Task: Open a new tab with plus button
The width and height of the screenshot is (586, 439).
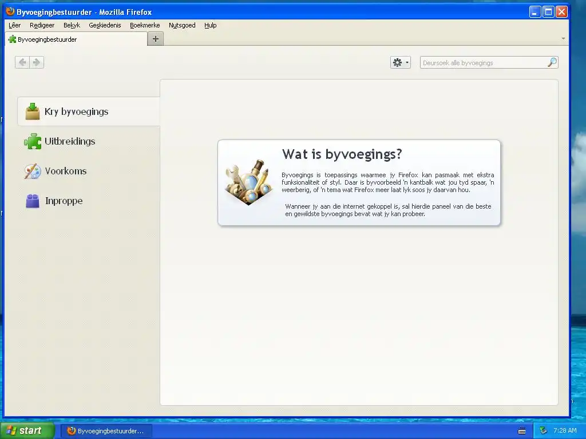Action: point(156,39)
